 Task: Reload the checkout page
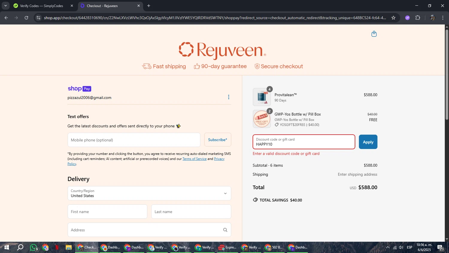point(26,18)
